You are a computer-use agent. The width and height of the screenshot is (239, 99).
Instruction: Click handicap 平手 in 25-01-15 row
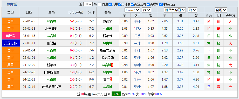(137, 36)
